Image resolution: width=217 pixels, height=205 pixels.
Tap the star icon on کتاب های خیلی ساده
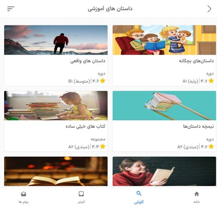tap(103, 146)
